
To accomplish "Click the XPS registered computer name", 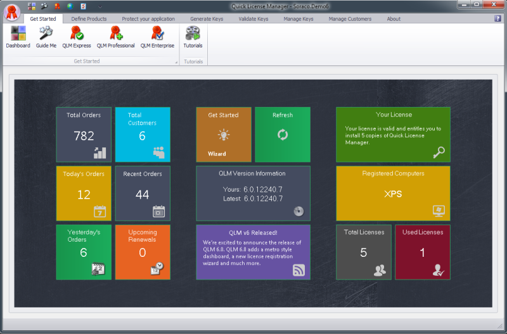I will [393, 194].
